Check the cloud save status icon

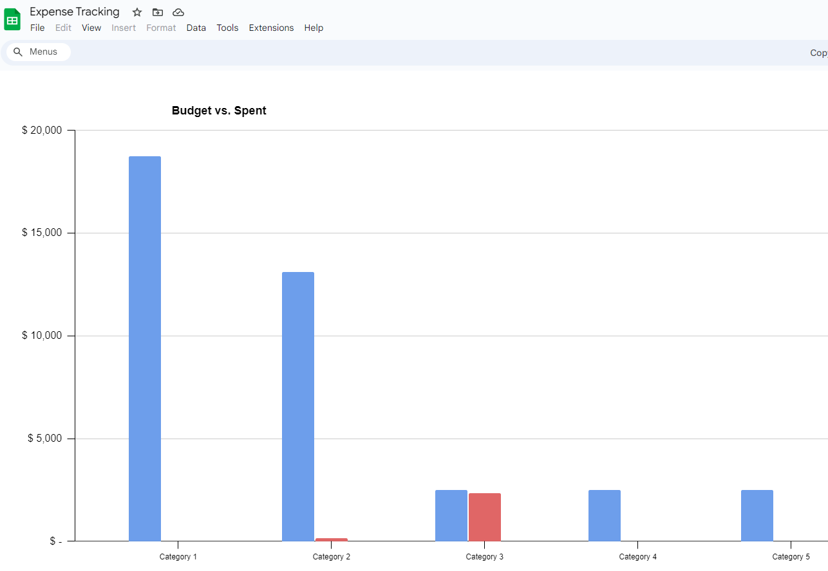(178, 12)
